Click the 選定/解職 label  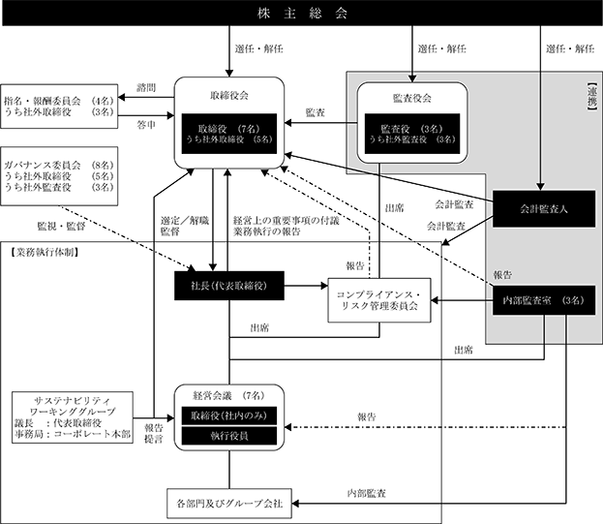185,221
